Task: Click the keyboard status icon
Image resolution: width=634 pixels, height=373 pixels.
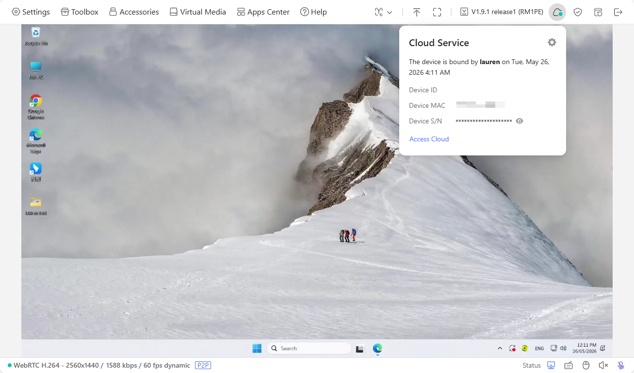Action: (569, 365)
